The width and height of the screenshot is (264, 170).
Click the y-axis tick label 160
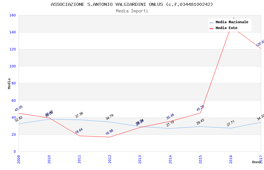[13, 15]
